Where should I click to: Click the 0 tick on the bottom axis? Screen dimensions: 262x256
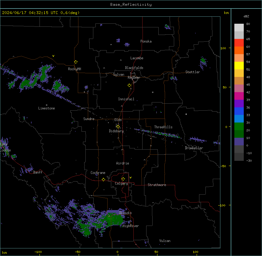[x=117, y=252]
